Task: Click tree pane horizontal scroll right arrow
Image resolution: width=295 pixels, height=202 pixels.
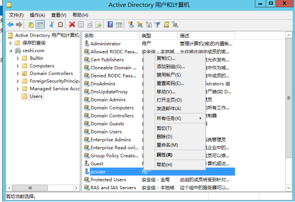Action: pyautogui.click(x=76, y=188)
